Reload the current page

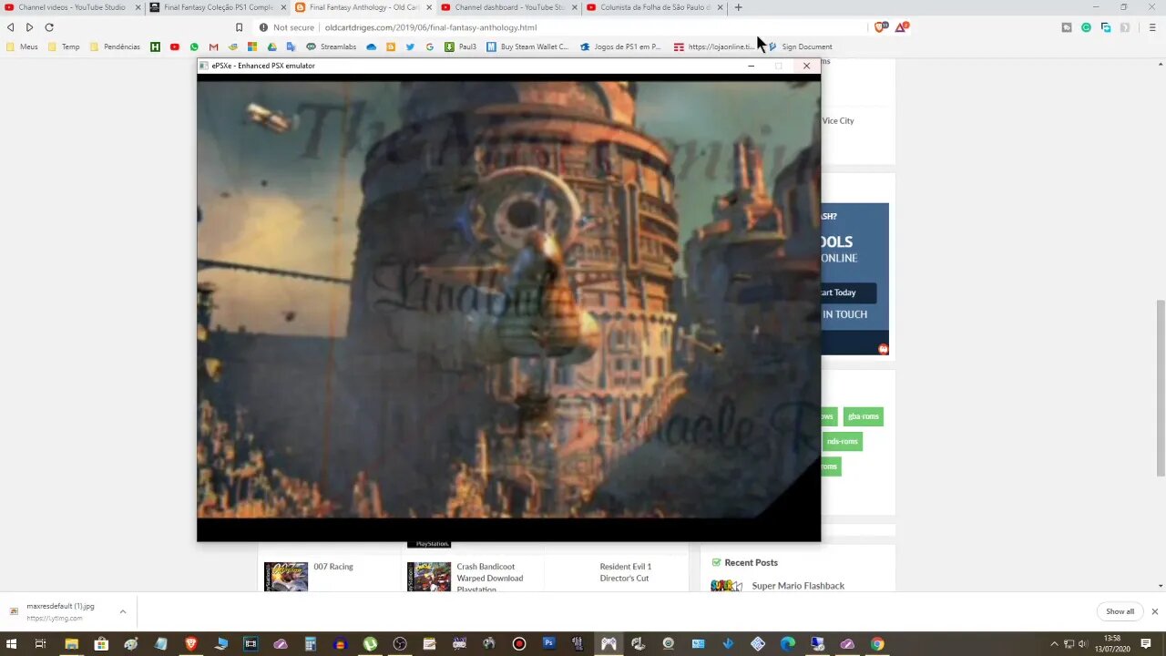(x=49, y=27)
